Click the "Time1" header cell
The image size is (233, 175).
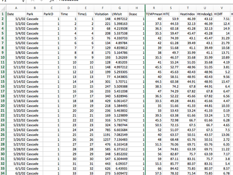click(x=86, y=14)
